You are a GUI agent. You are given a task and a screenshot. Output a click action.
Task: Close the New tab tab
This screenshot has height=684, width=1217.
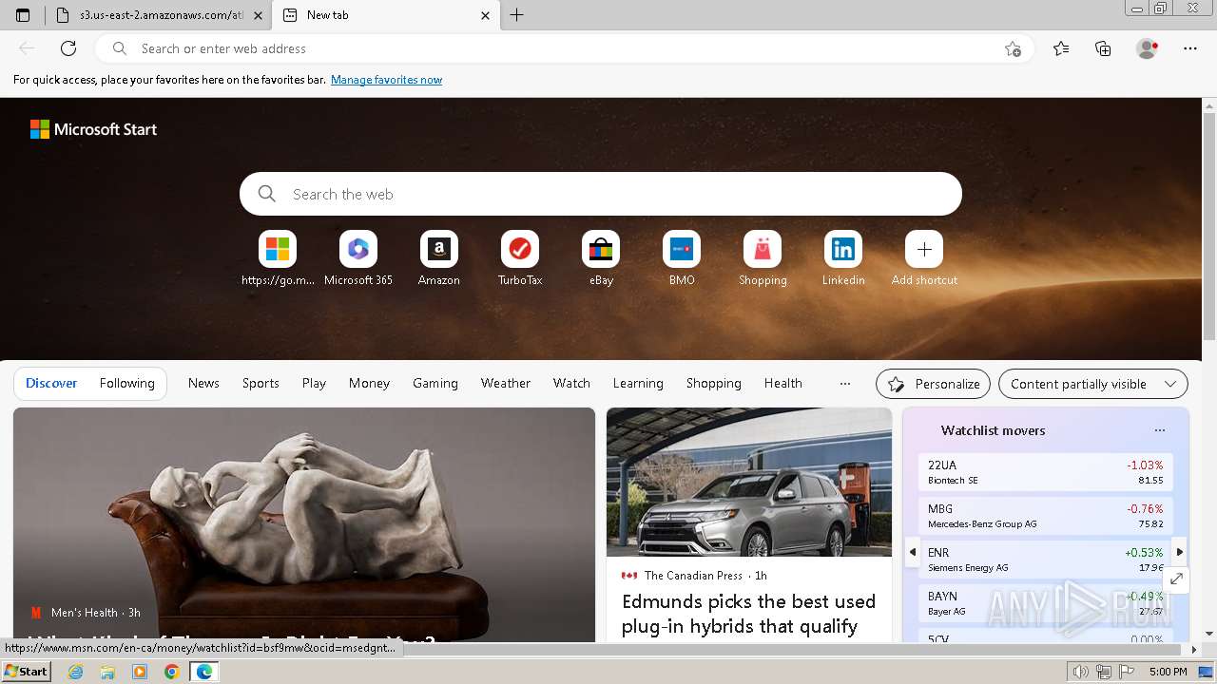(x=485, y=15)
